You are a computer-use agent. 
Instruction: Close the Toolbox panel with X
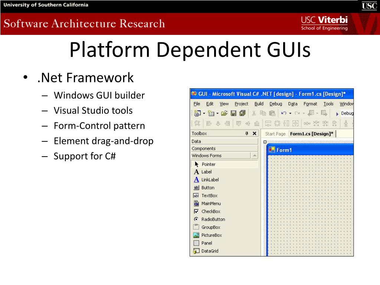point(255,133)
